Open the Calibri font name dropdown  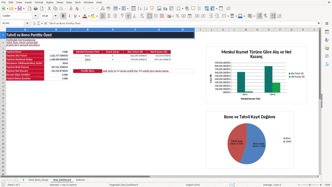pos(35,16)
